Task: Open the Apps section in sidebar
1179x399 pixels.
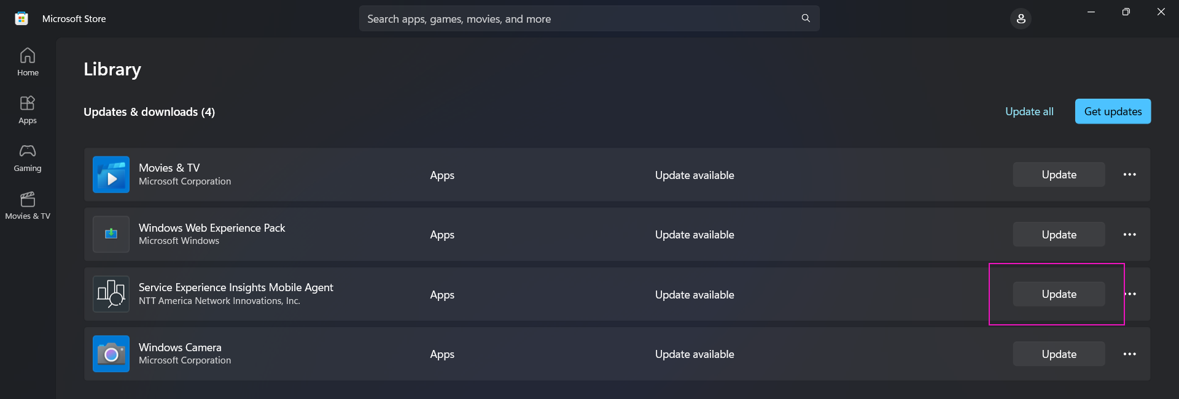Action: tap(28, 110)
